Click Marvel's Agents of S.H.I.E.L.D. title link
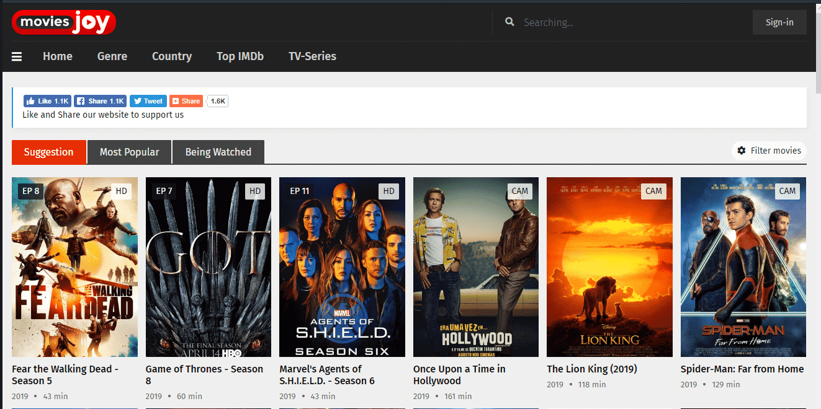 point(327,375)
